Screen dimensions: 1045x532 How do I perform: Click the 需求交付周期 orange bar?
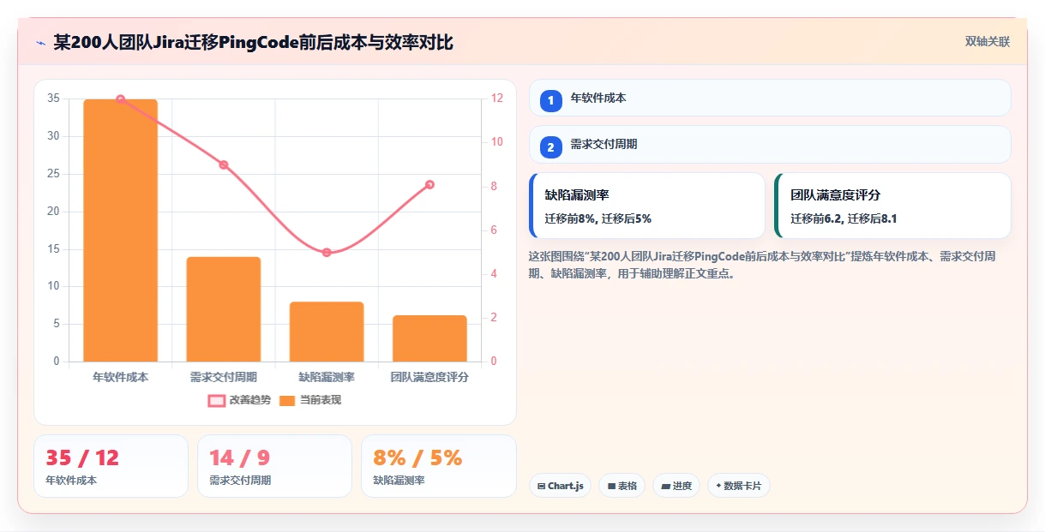(224, 309)
